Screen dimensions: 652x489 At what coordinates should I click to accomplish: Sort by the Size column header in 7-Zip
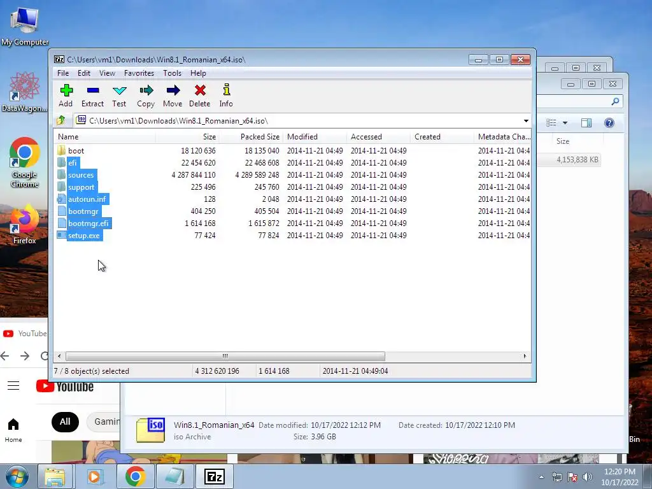pos(188,137)
